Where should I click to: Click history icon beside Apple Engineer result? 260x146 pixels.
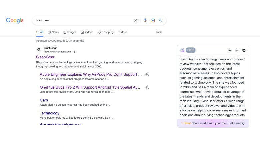[147, 74]
